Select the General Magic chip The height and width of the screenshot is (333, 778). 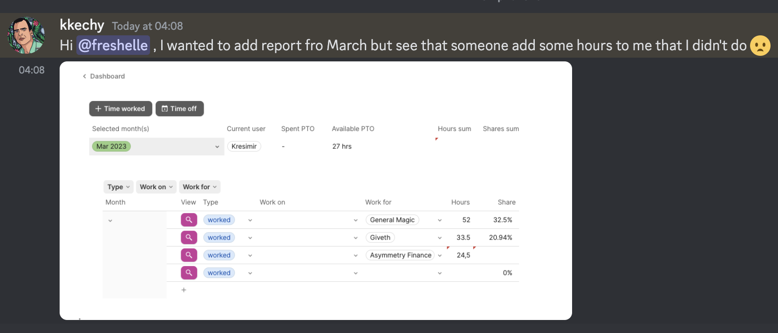pyautogui.click(x=392, y=220)
